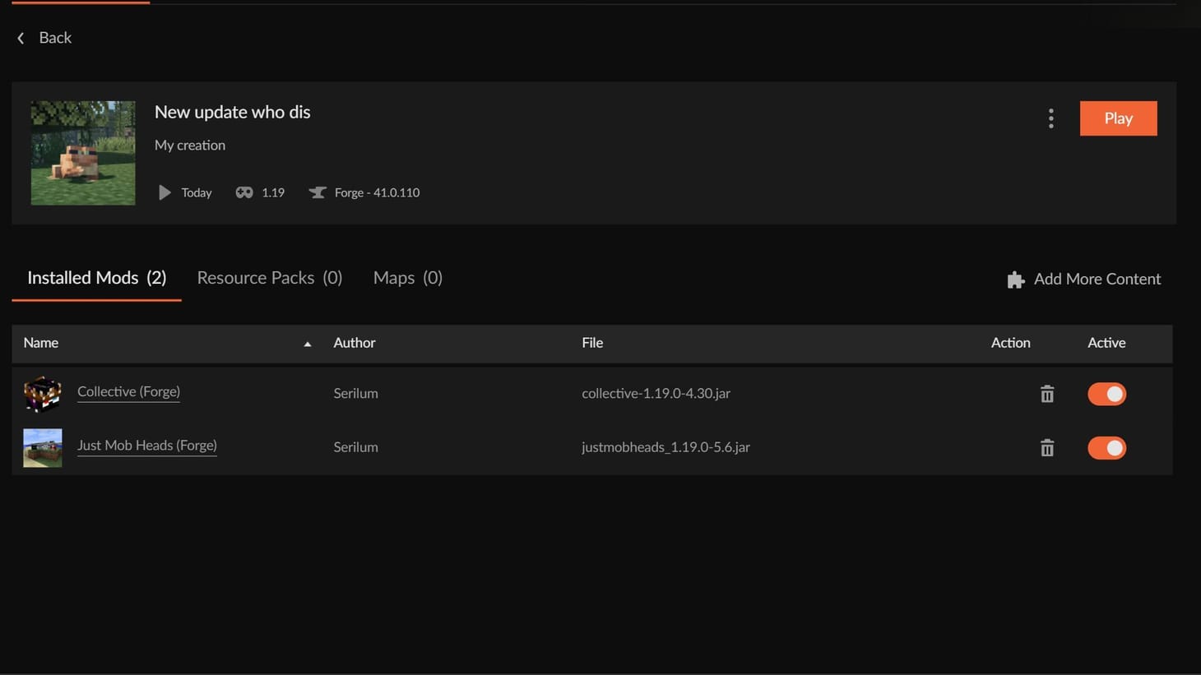Select the Installed Mods tab
The width and height of the screenshot is (1201, 675).
click(x=96, y=278)
